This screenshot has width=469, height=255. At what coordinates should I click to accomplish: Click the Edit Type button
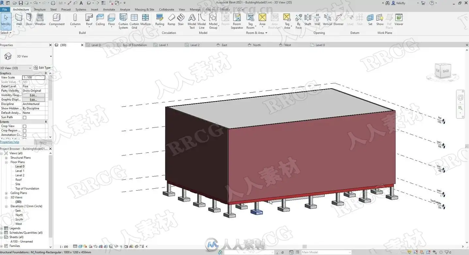pyautogui.click(x=42, y=68)
